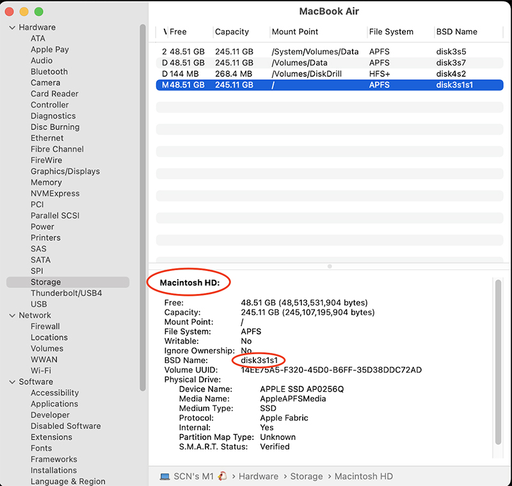Select the disk3s1s1 root volume row
The width and height of the screenshot is (512, 486).
(x=330, y=85)
